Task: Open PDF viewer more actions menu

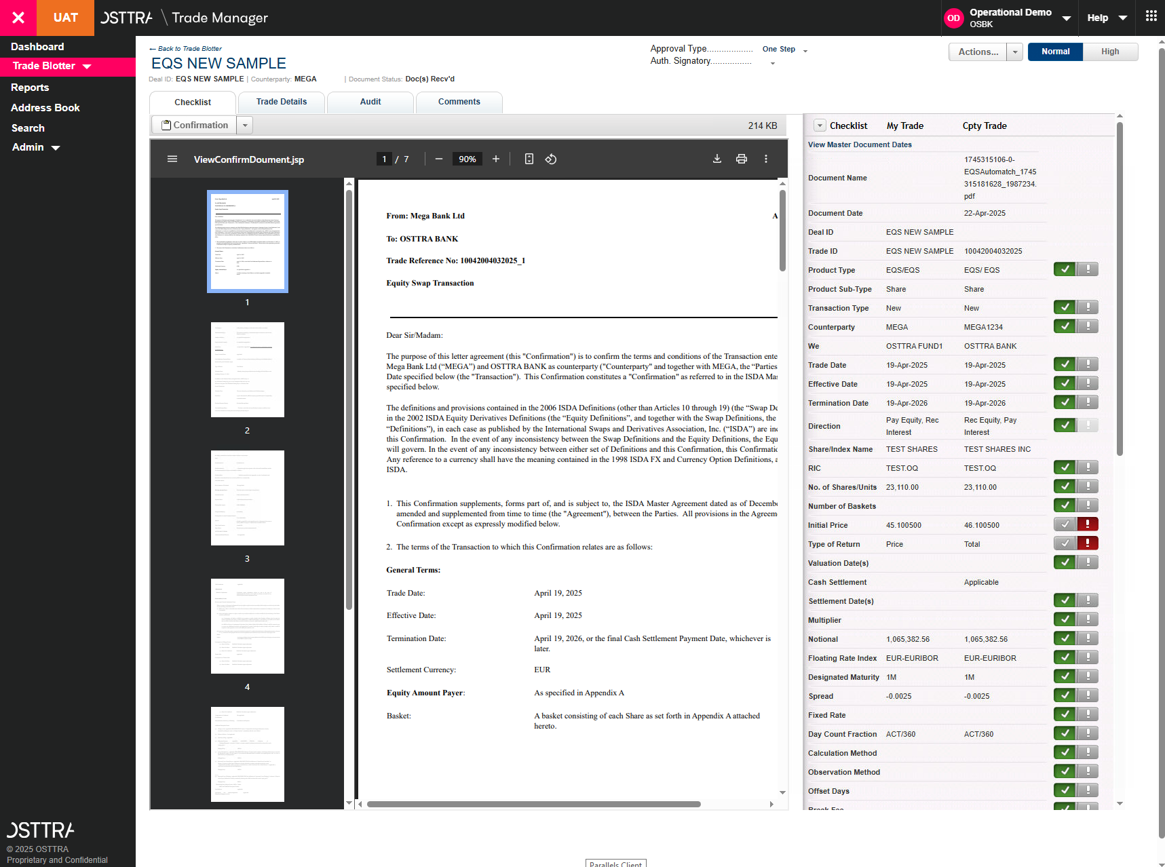Action: (766, 159)
